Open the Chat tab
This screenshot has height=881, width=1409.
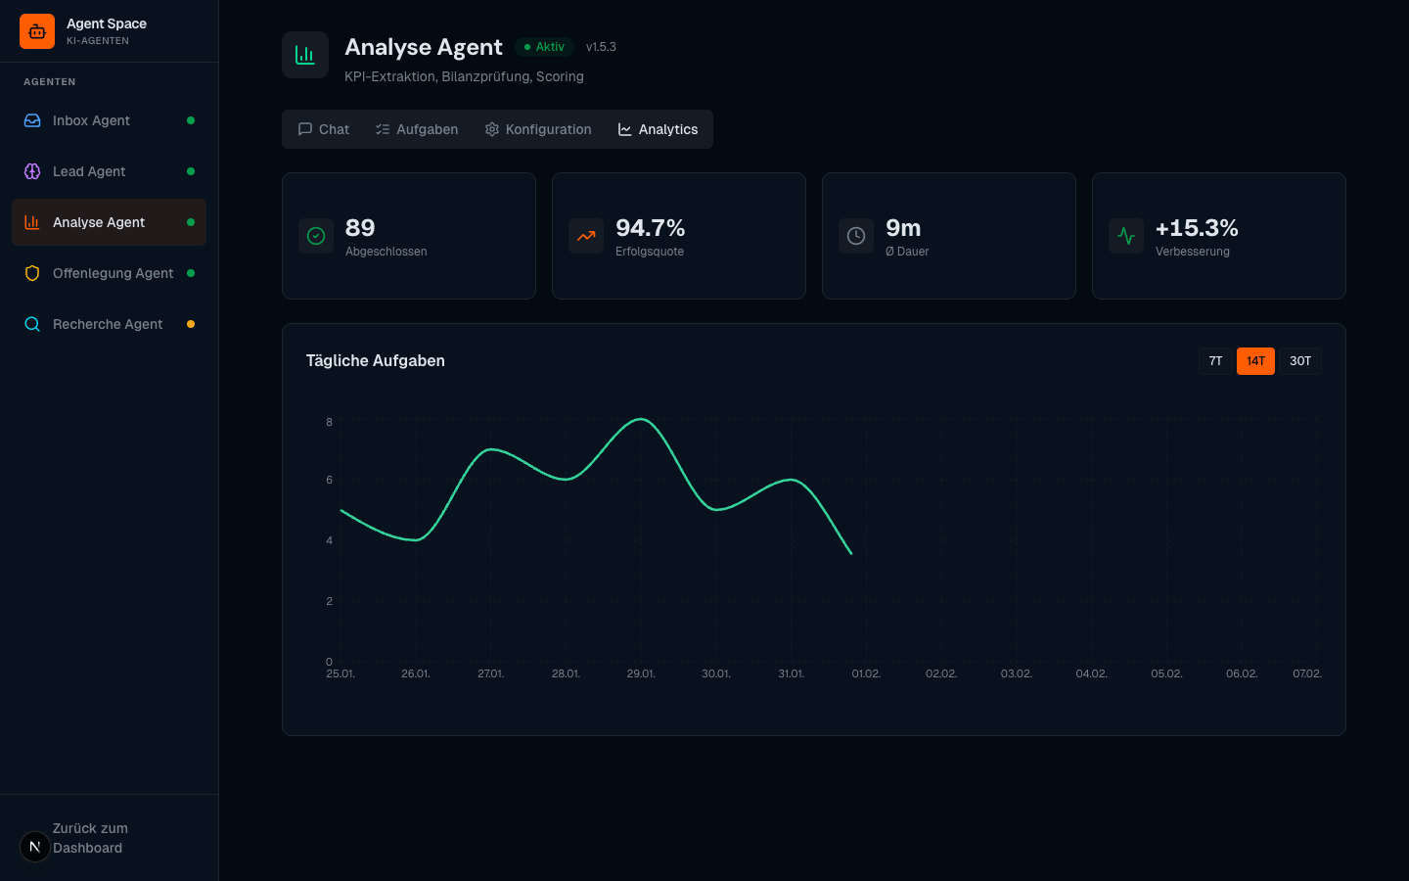pos(324,129)
